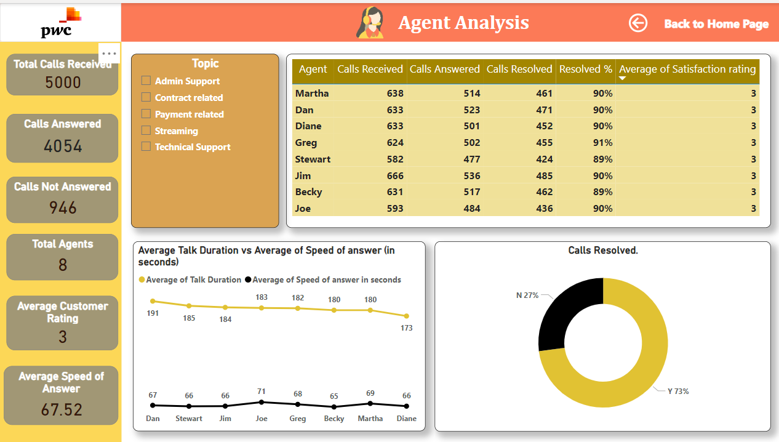Select the Contract related checkbox

click(x=146, y=97)
